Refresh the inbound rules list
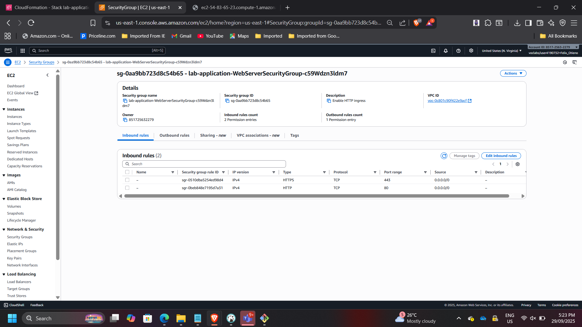The image size is (582, 327). (x=444, y=156)
